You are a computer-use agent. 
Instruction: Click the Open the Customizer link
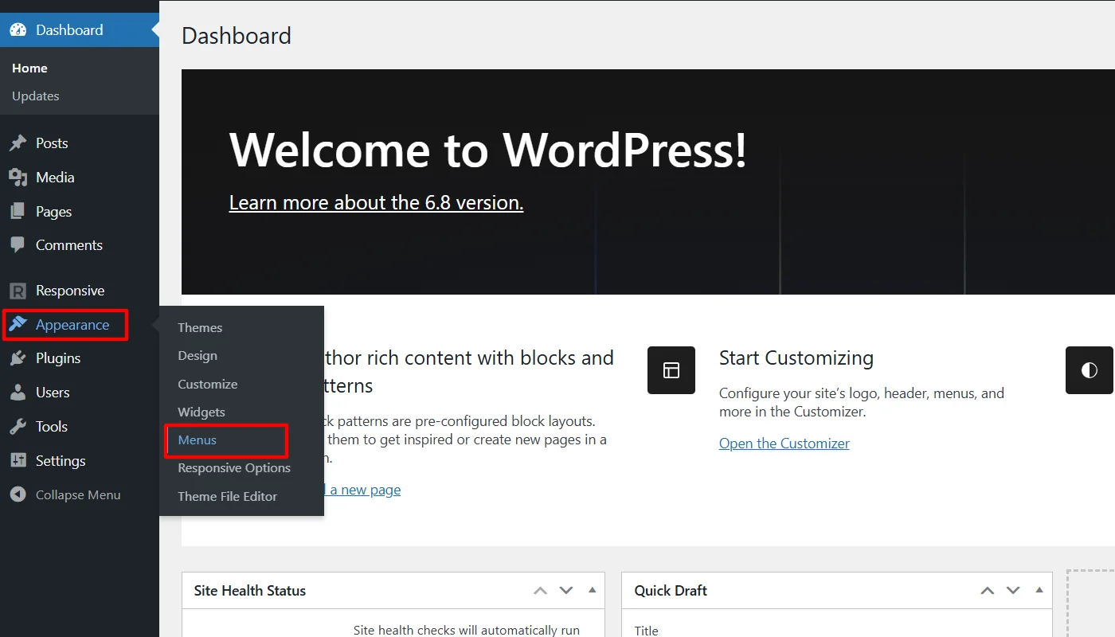(784, 444)
